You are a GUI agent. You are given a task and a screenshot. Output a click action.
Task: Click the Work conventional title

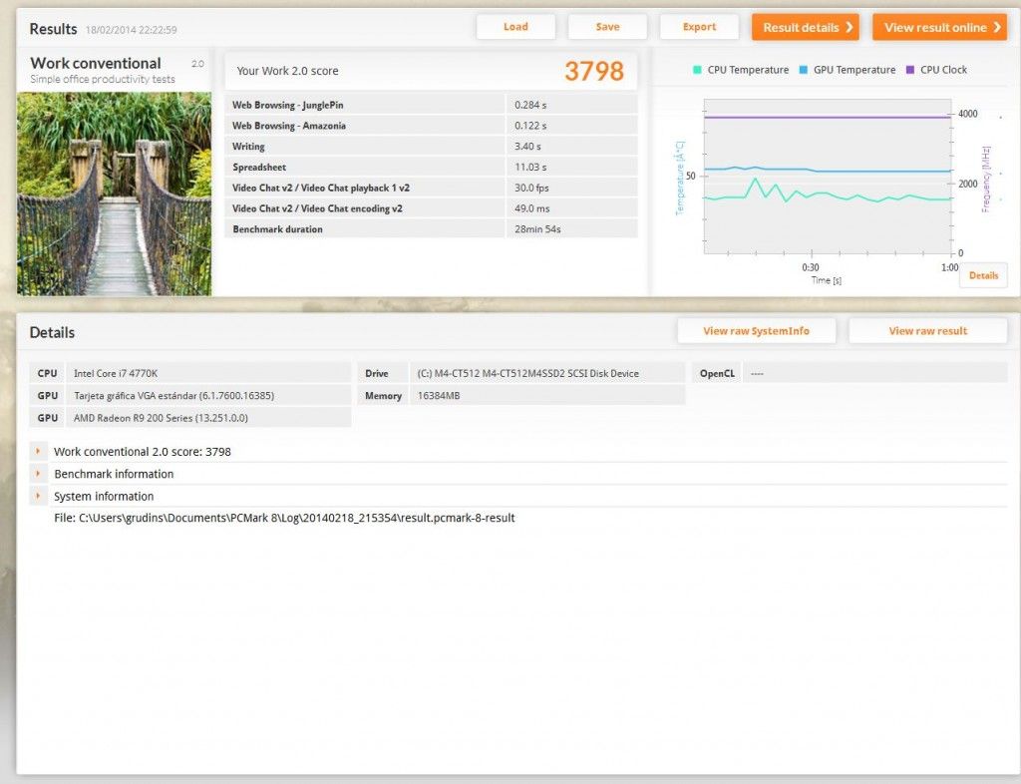point(96,63)
